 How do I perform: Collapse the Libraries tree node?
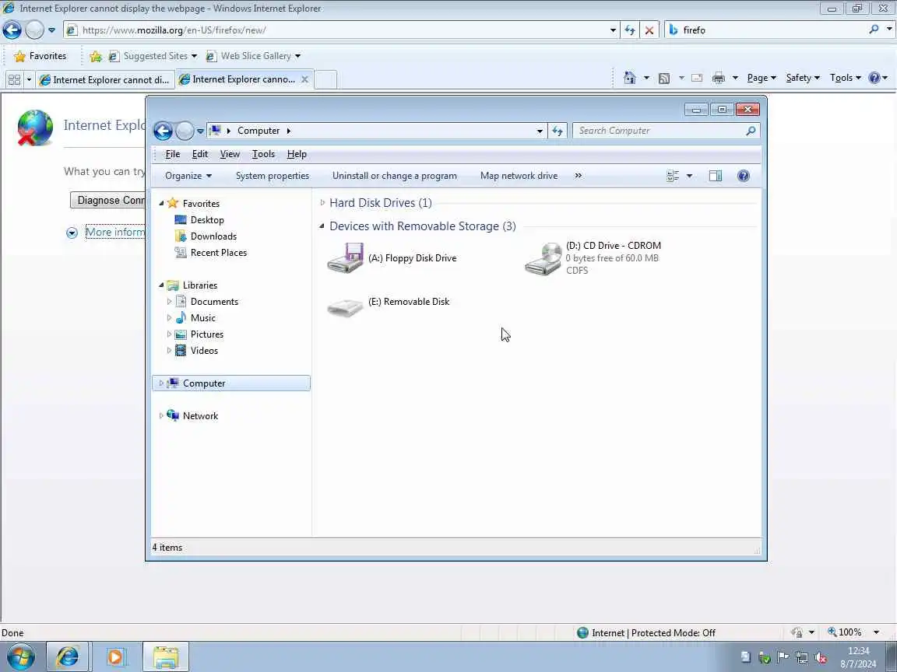[161, 285]
